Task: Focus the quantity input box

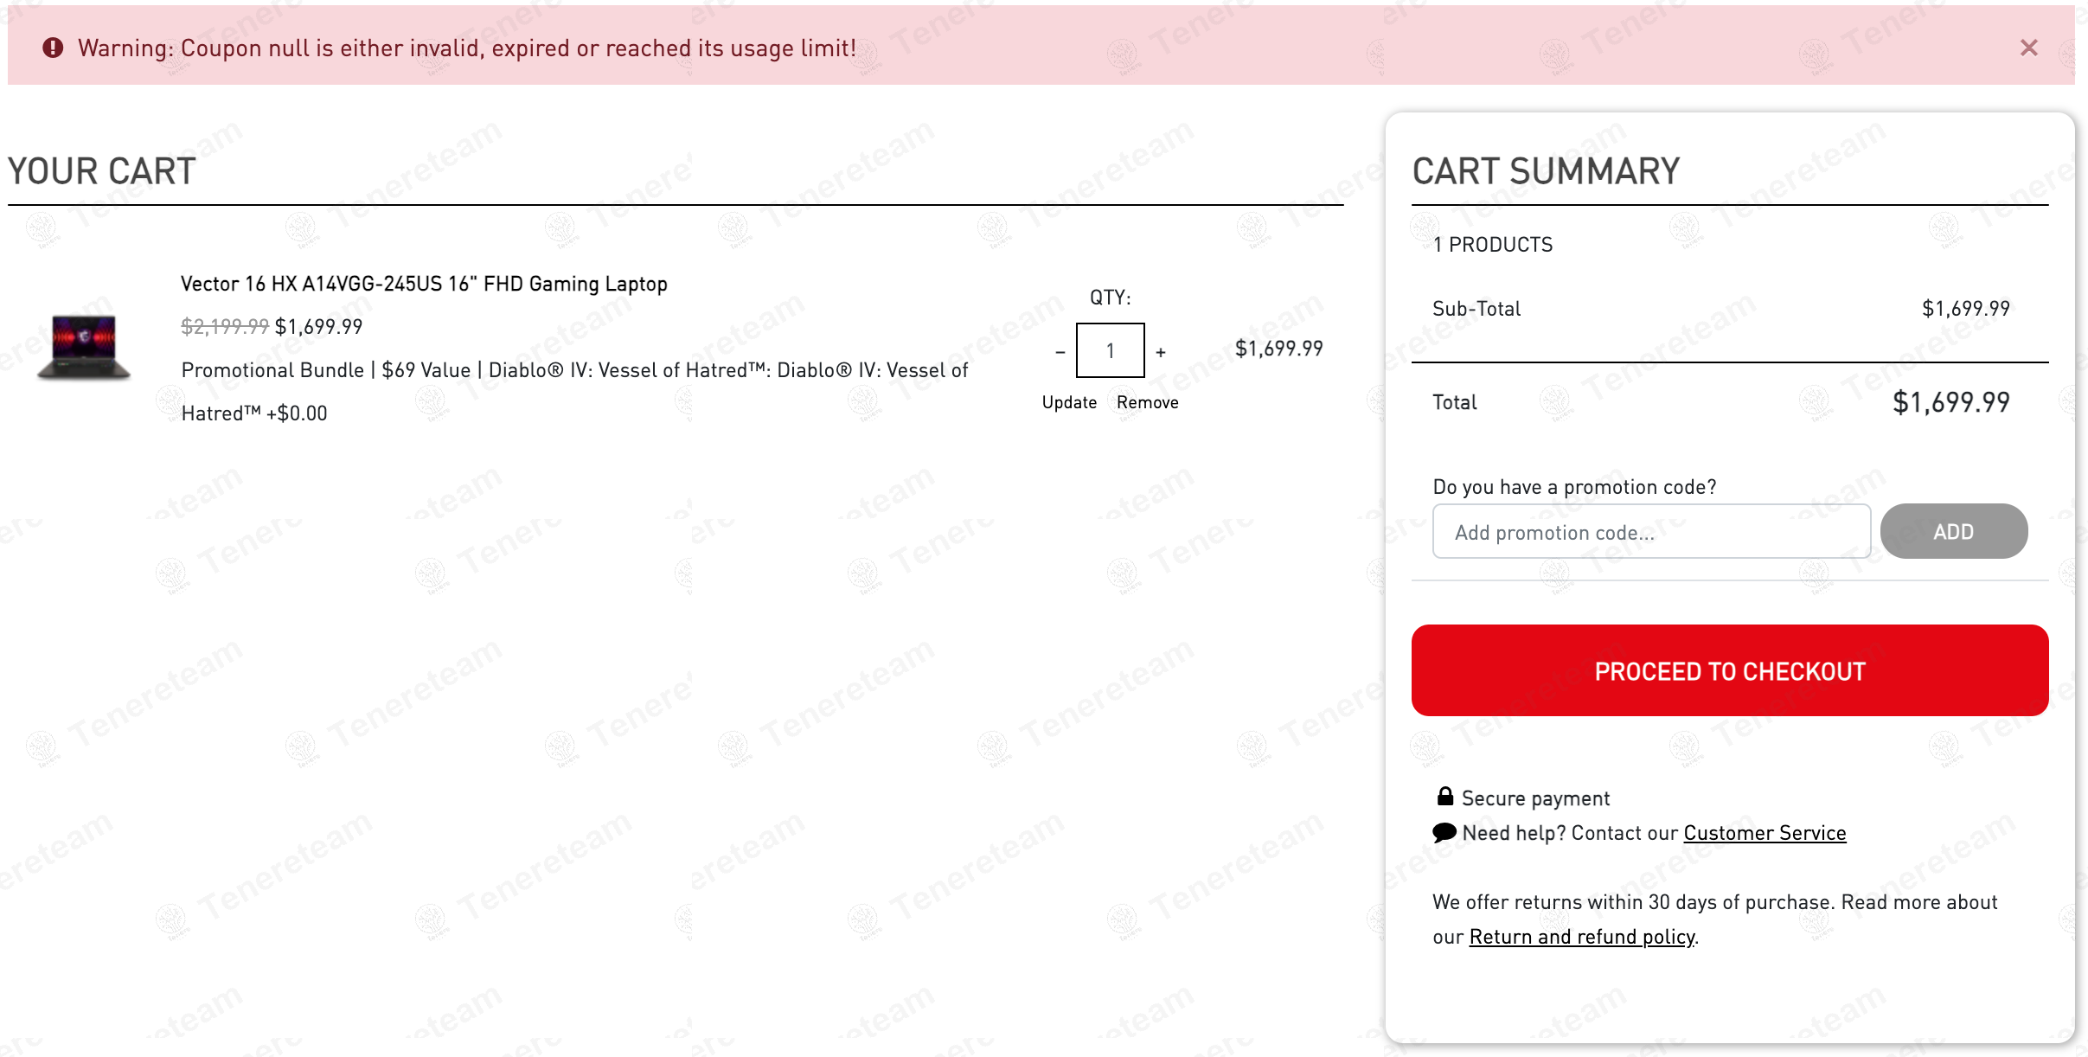Action: (x=1110, y=351)
